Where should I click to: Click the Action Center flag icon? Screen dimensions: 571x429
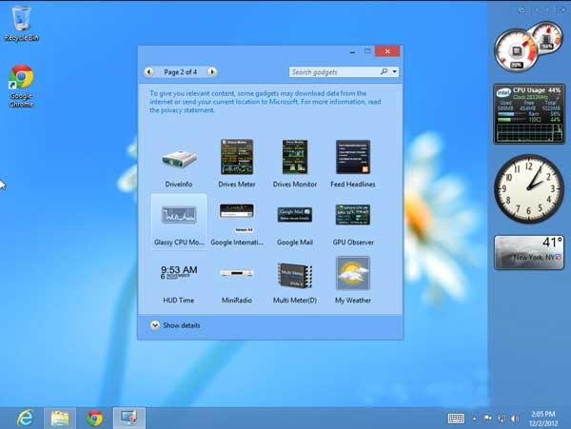(x=488, y=419)
